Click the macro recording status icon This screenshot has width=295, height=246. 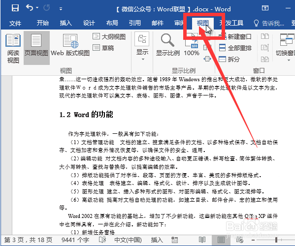(174, 240)
